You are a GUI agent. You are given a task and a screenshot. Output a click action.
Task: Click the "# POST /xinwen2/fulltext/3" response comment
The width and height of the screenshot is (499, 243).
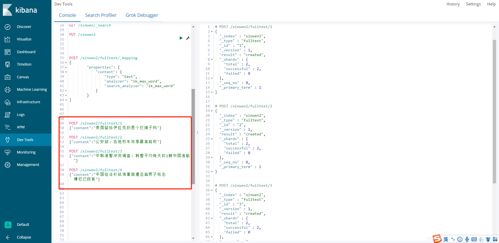(244, 186)
